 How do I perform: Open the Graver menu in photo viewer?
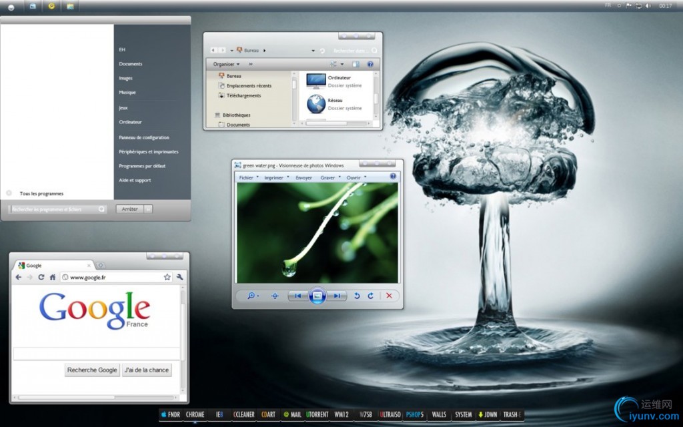click(330, 177)
